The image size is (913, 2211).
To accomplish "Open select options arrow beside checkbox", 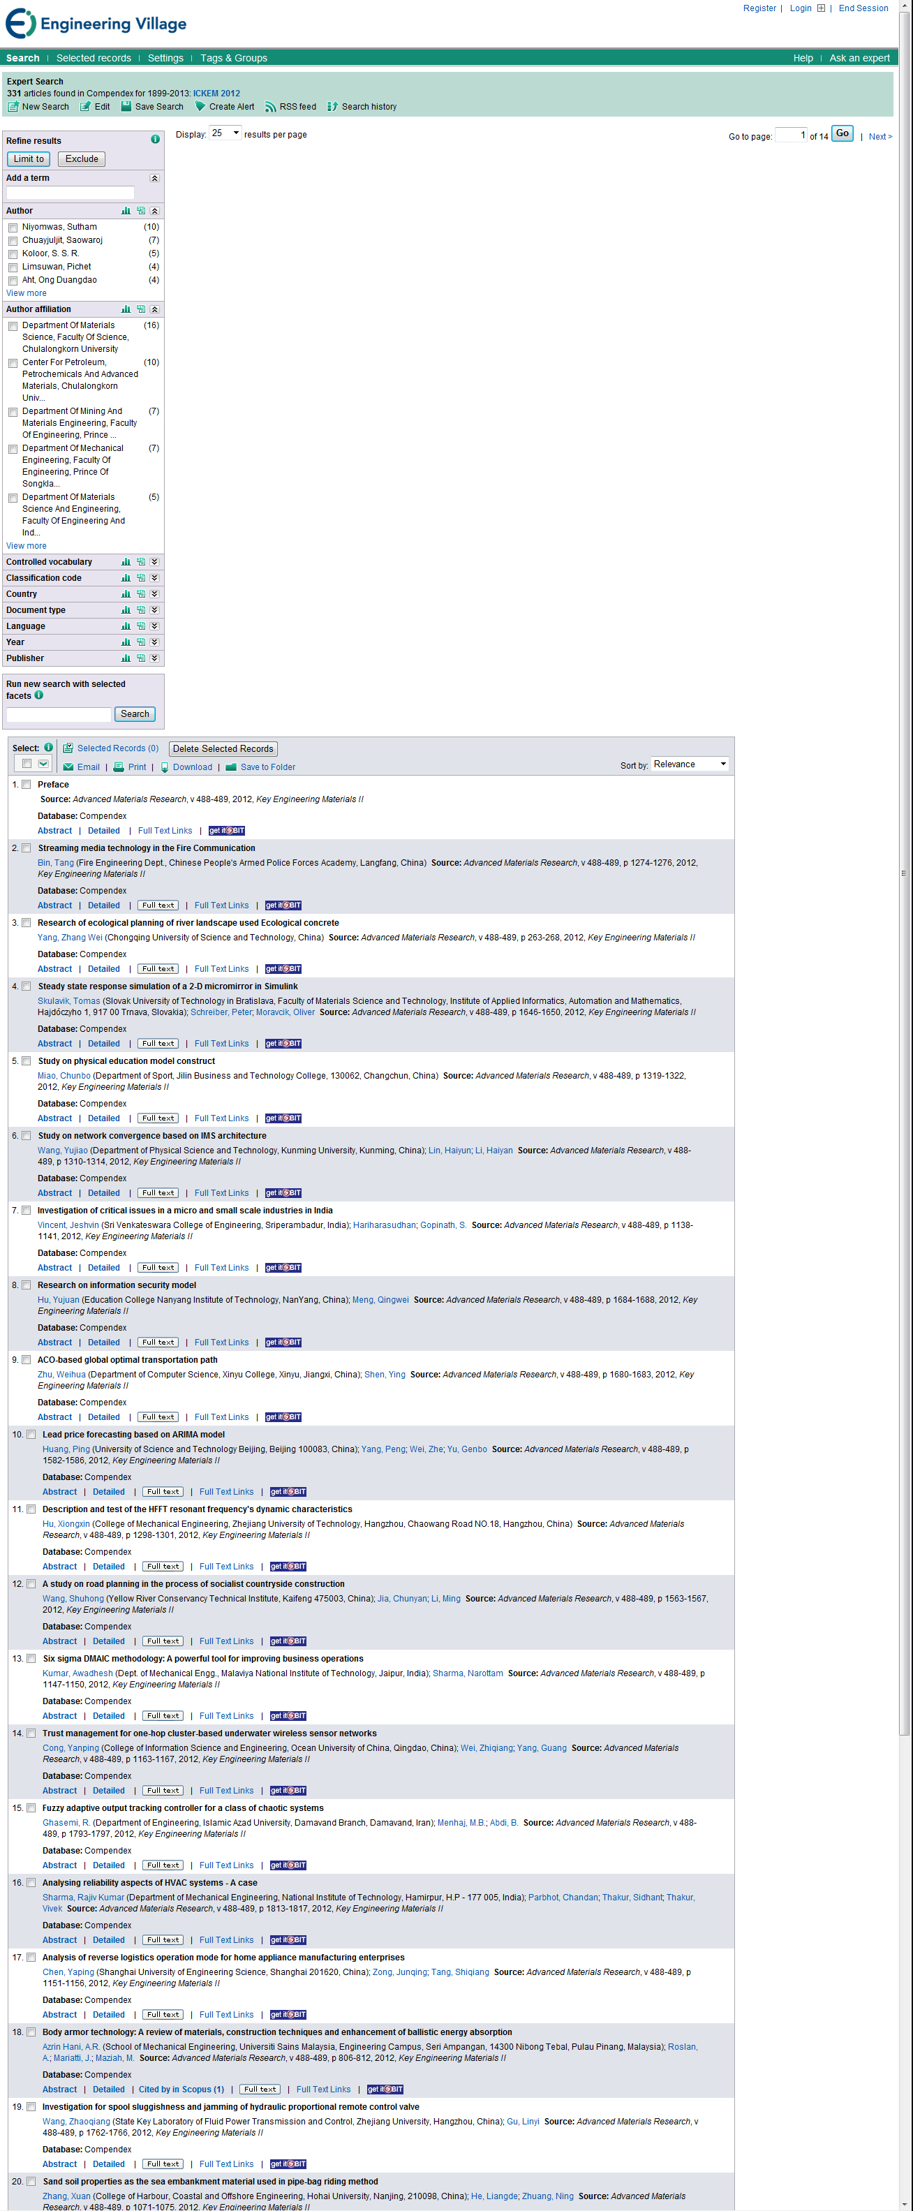I will pos(44,764).
